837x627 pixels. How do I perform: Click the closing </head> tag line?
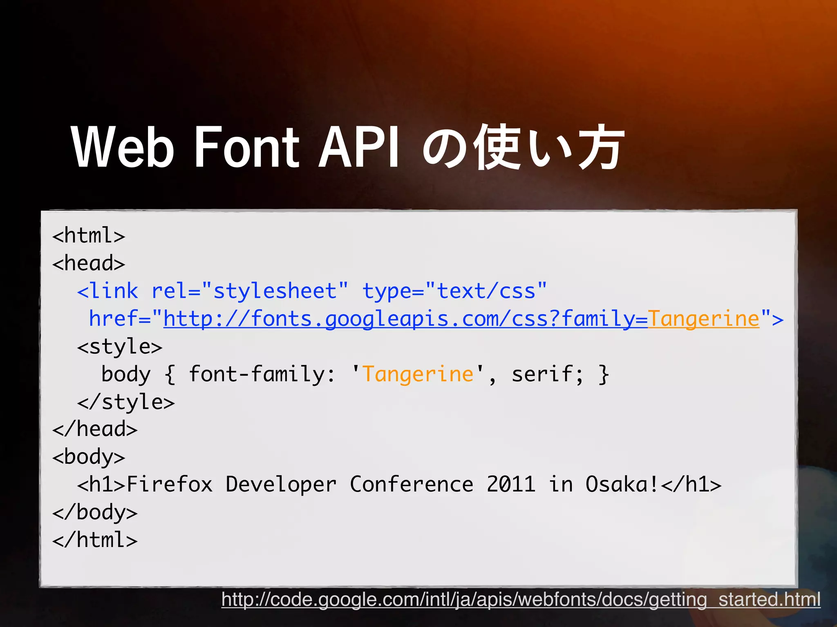click(95, 429)
